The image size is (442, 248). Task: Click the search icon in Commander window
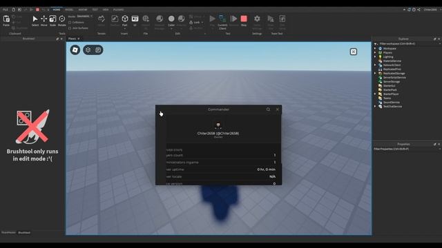tap(268, 110)
